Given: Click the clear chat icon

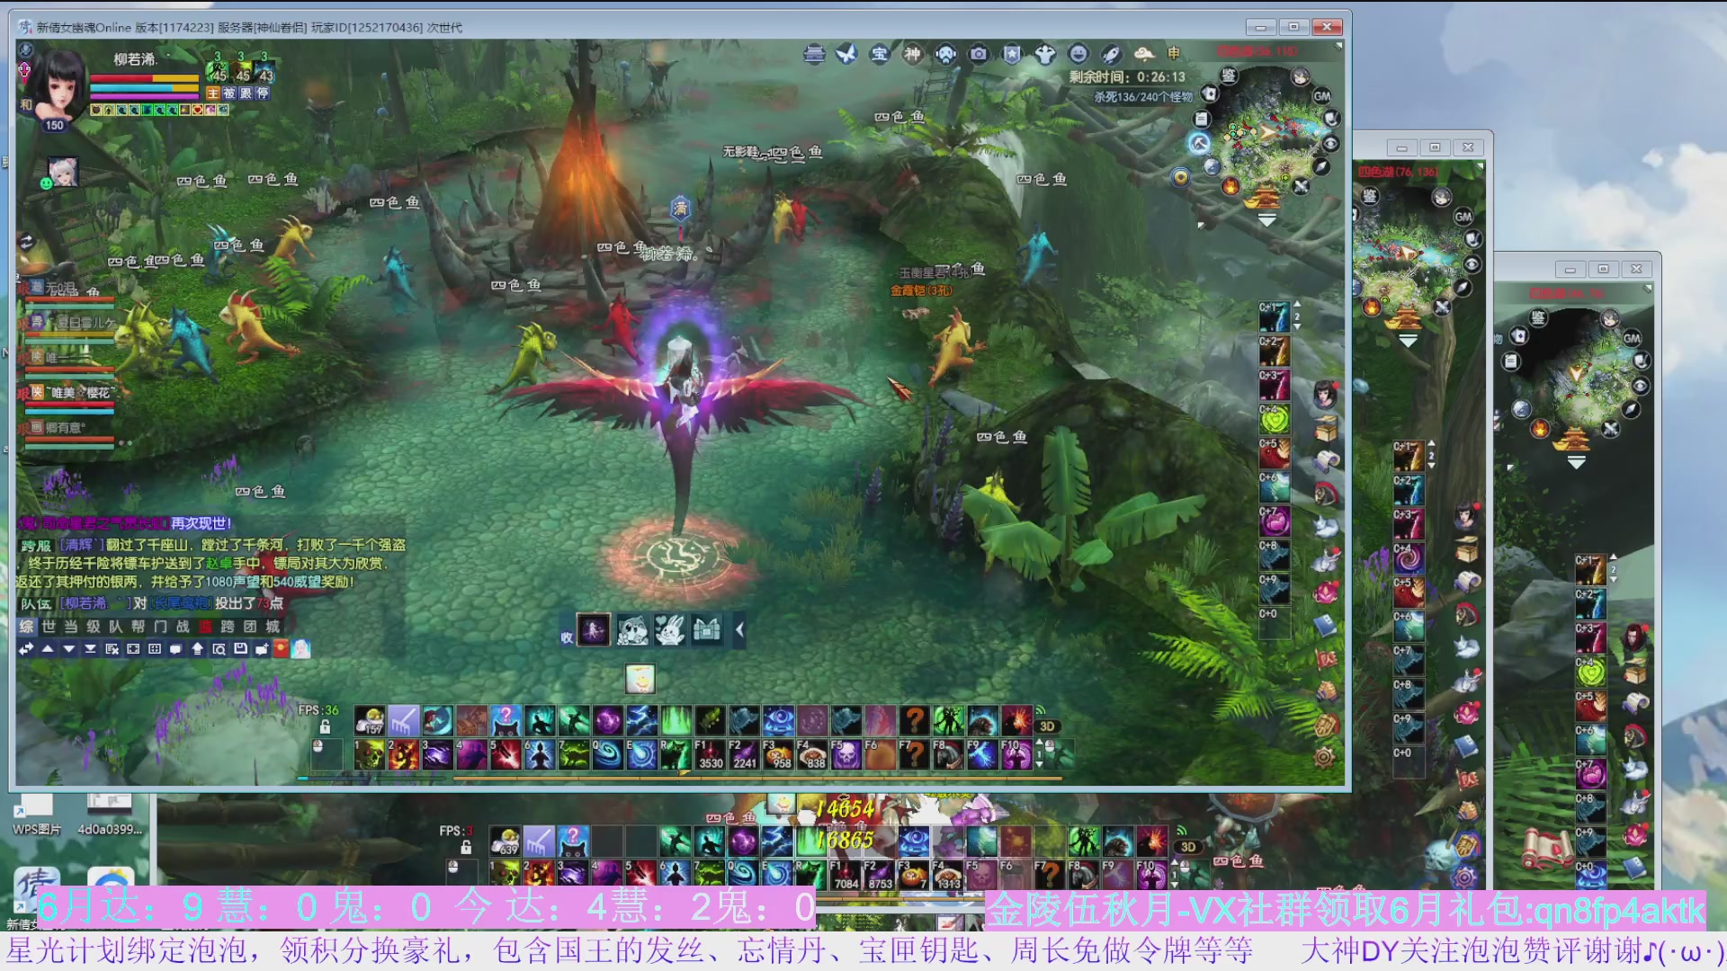Looking at the screenshot, I should (x=112, y=649).
